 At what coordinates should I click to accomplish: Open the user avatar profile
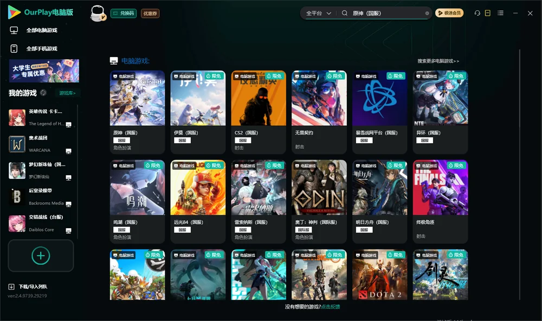click(98, 14)
